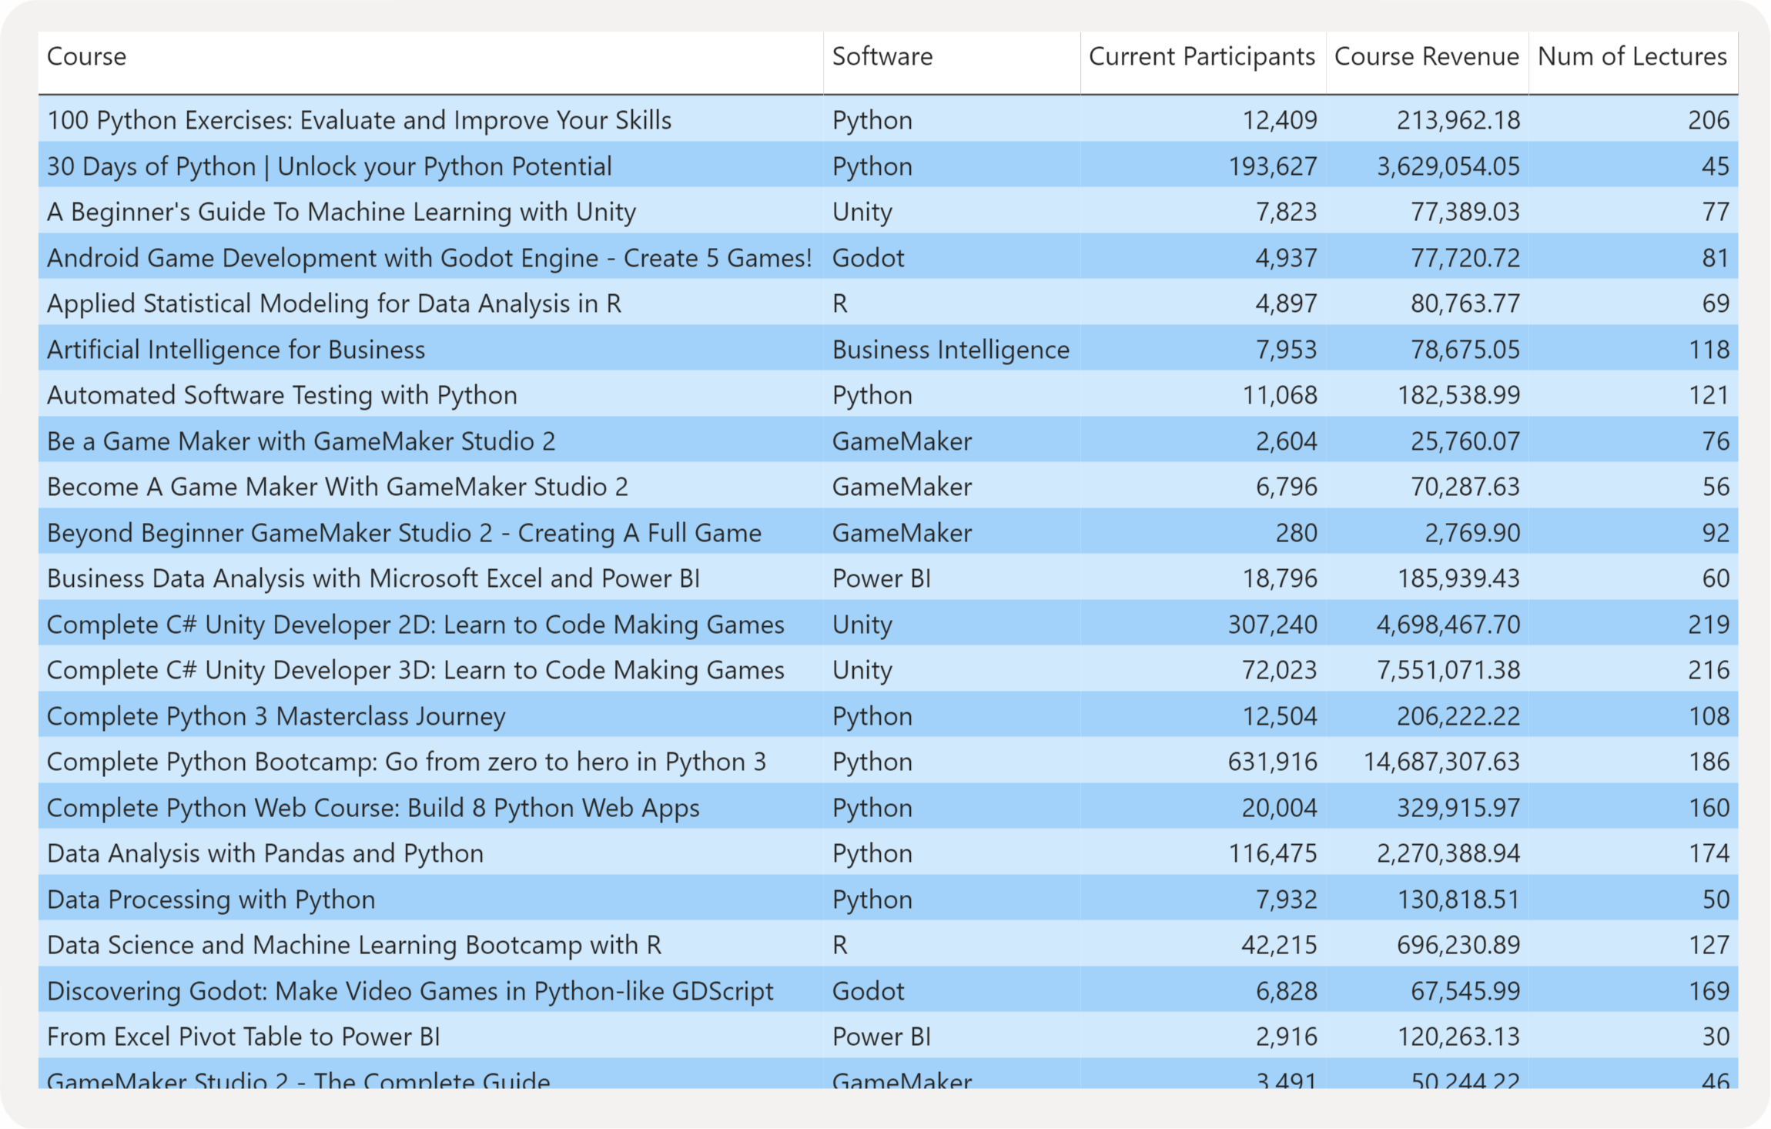Click the Artificial Intelligence for Business course
This screenshot has height=1129, width=1771.
(x=236, y=350)
